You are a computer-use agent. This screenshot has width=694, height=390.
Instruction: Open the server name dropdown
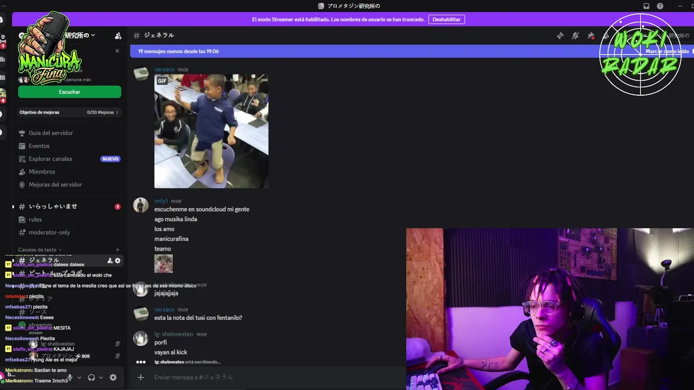coord(80,36)
